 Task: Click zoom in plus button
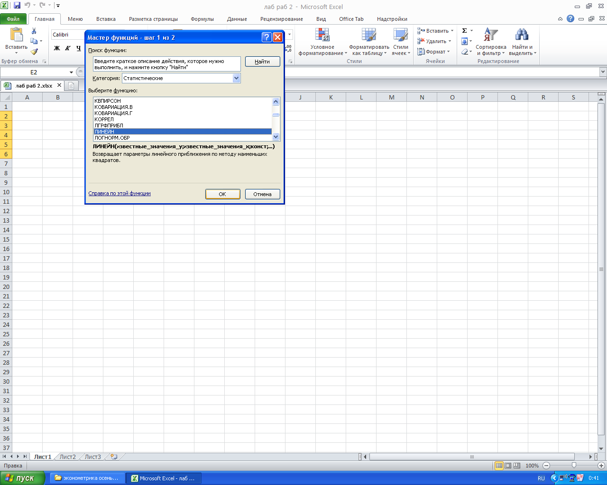point(601,466)
